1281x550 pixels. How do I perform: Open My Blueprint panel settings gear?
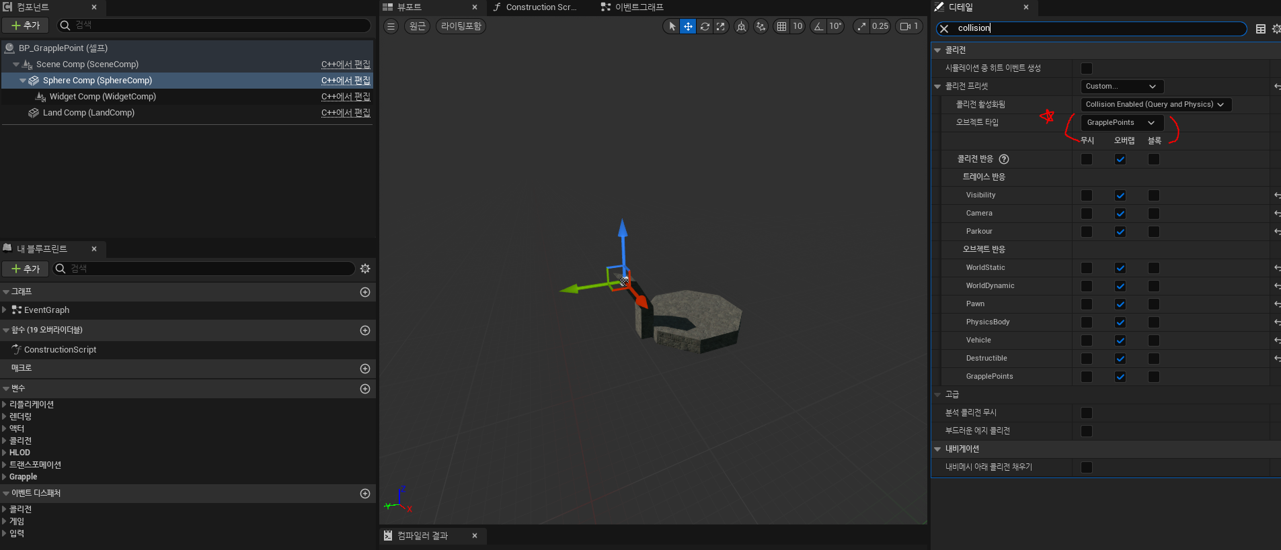point(365,269)
